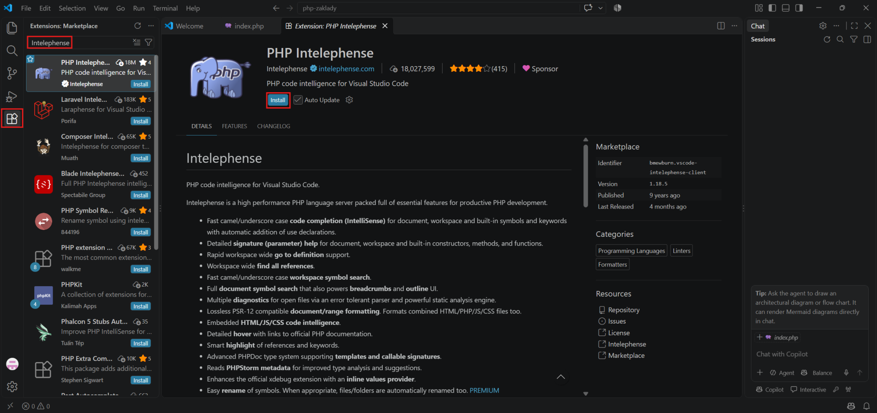Toggle the bottom panel layout button

tap(786, 8)
